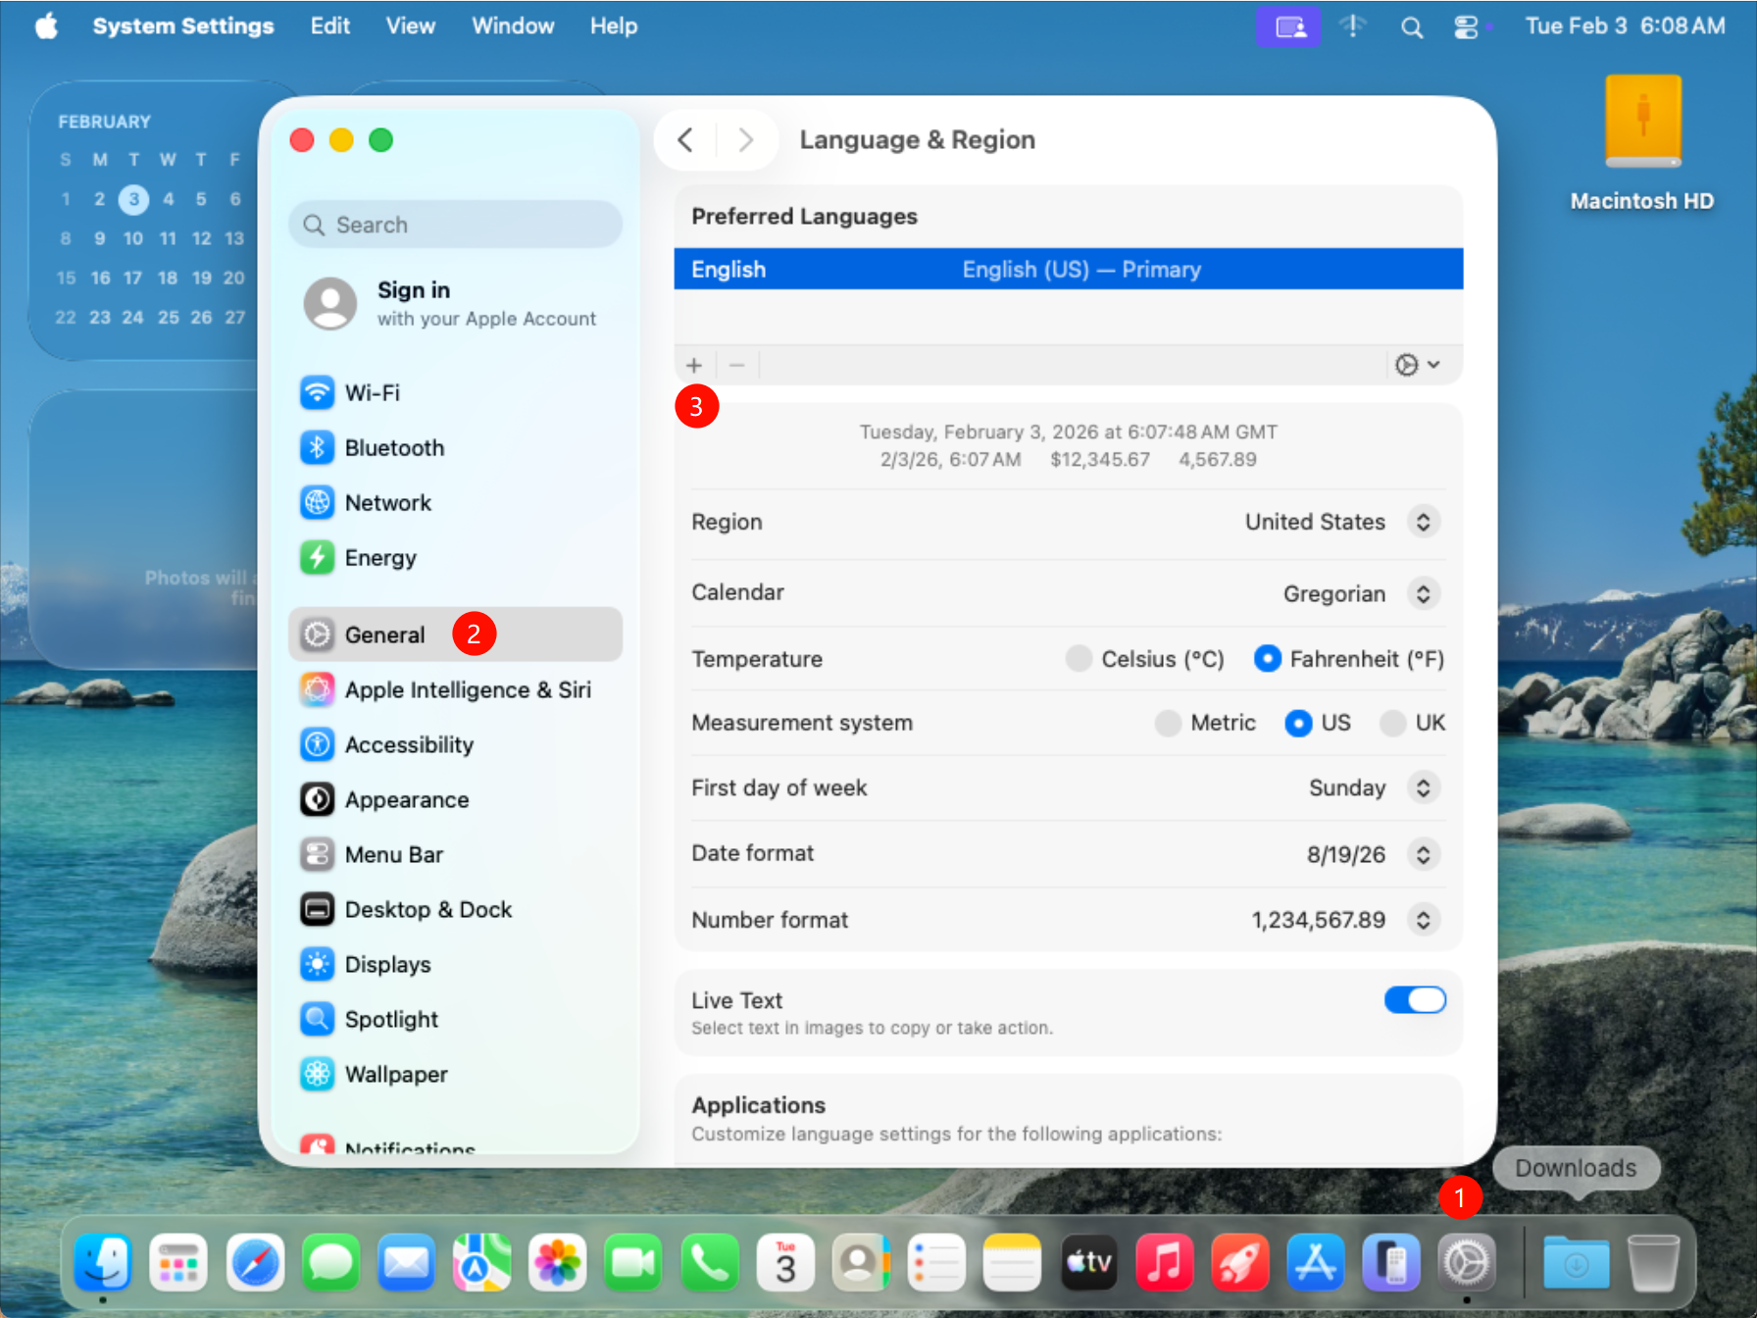Image resolution: width=1757 pixels, height=1318 pixels.
Task: Expand First day of week options
Action: [x=1423, y=788]
